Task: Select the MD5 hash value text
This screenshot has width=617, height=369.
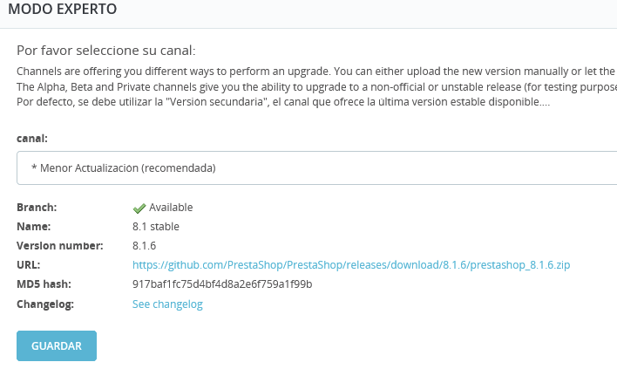Action: (x=222, y=284)
